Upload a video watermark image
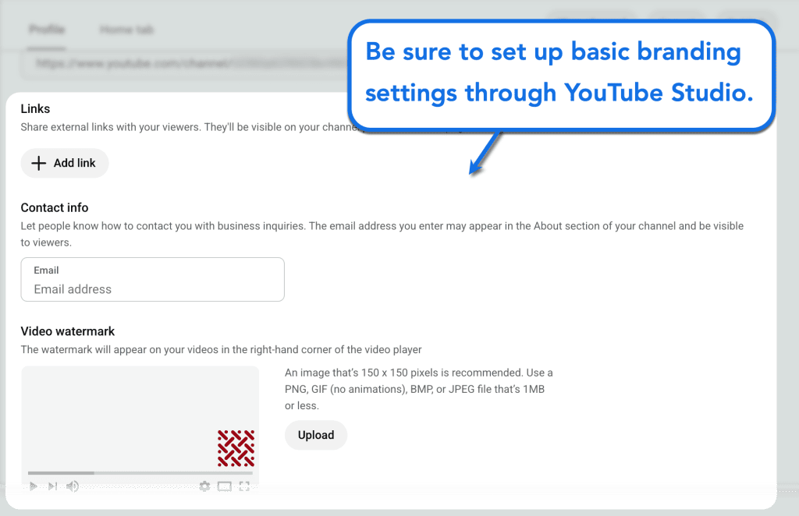 pos(316,435)
